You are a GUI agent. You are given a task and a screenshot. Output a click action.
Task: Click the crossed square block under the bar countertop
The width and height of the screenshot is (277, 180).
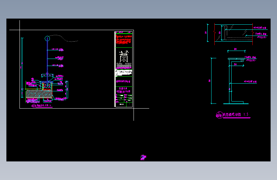(242, 61)
